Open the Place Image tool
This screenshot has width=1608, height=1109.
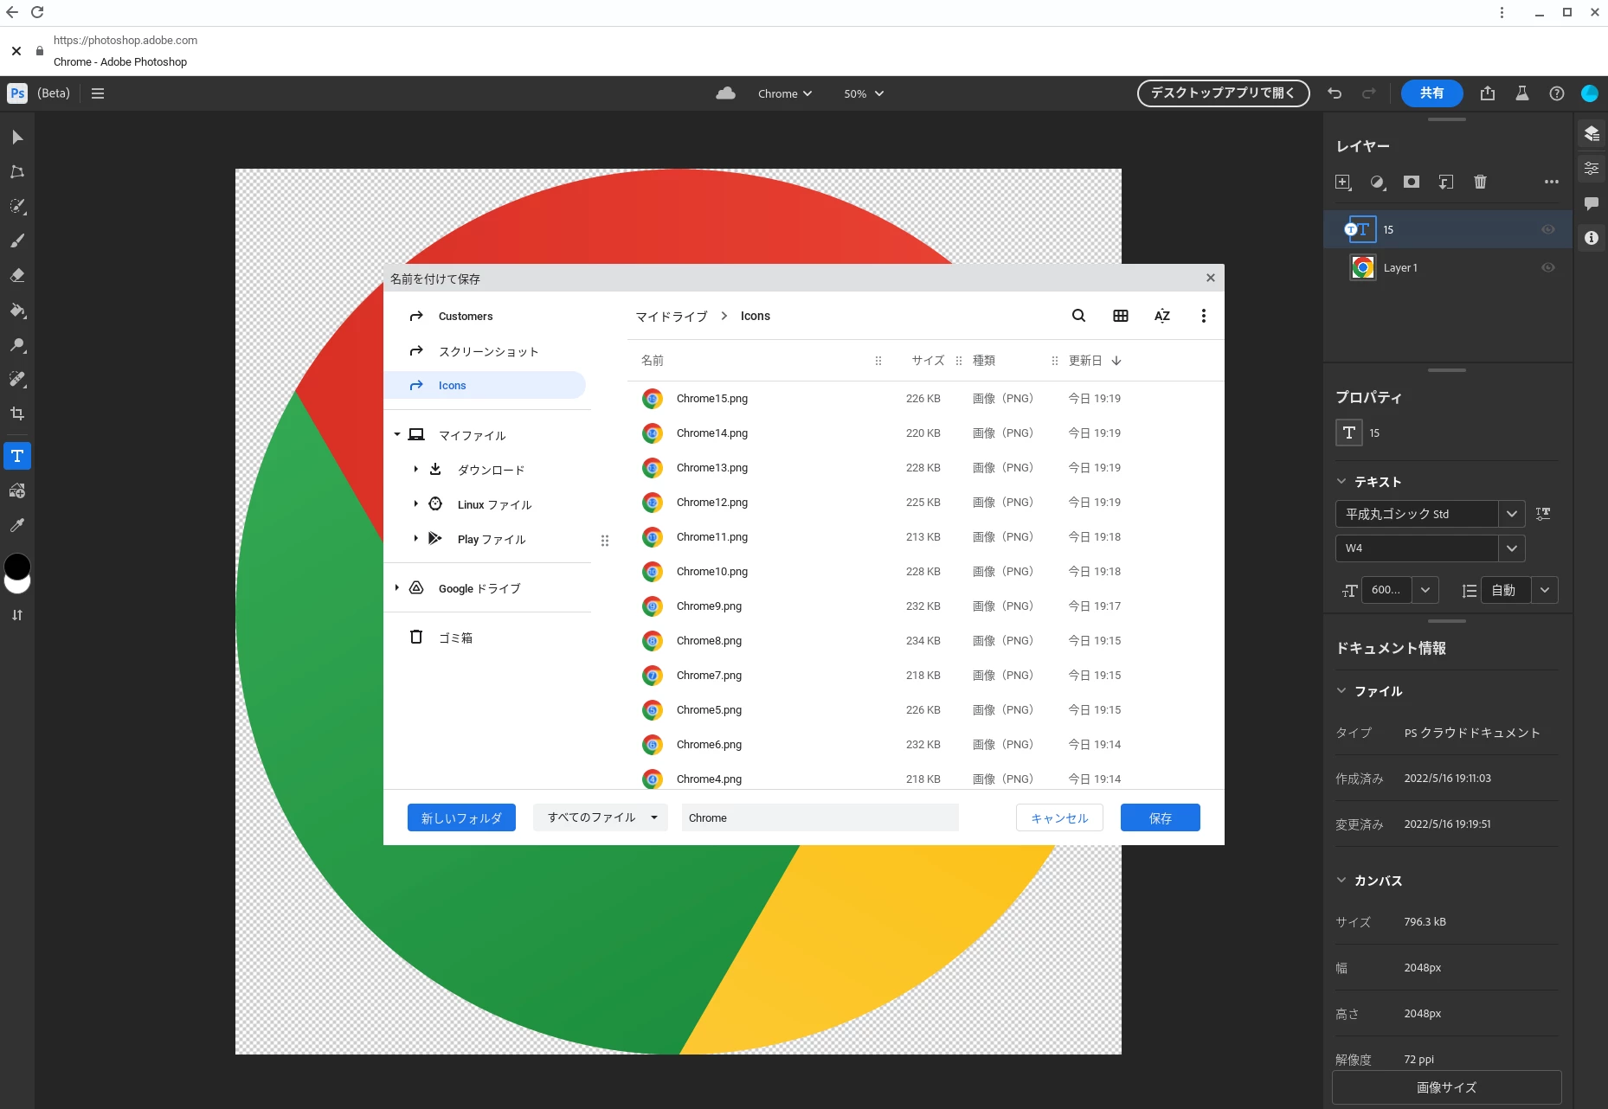coord(17,490)
